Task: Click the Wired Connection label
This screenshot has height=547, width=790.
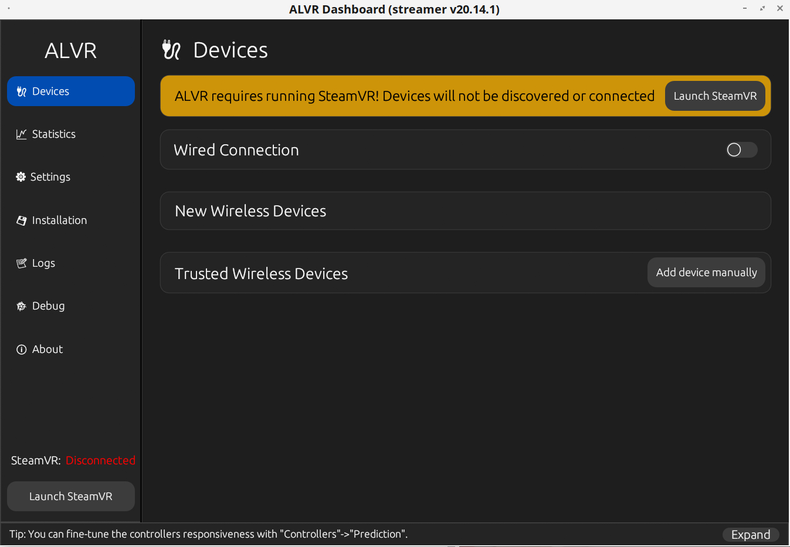Action: point(236,150)
